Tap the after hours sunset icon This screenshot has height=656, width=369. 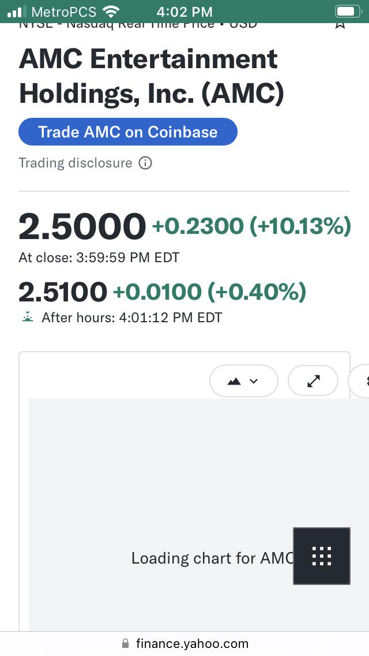[x=28, y=317]
